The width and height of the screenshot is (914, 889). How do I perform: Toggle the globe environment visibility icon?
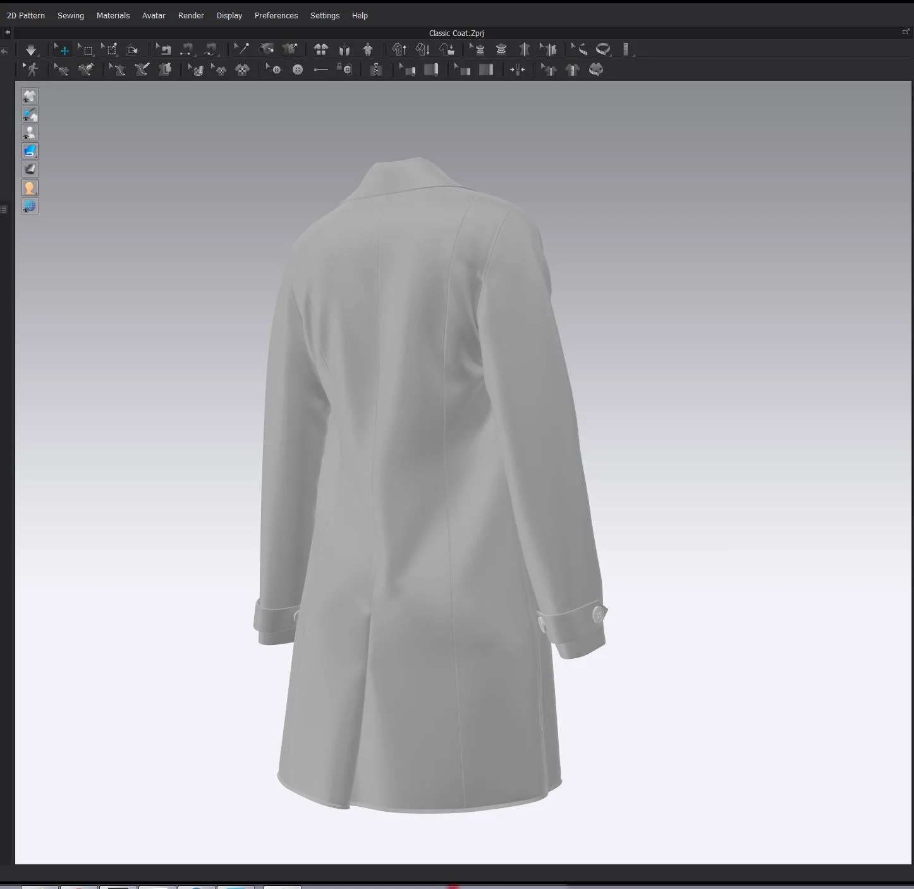(x=30, y=206)
